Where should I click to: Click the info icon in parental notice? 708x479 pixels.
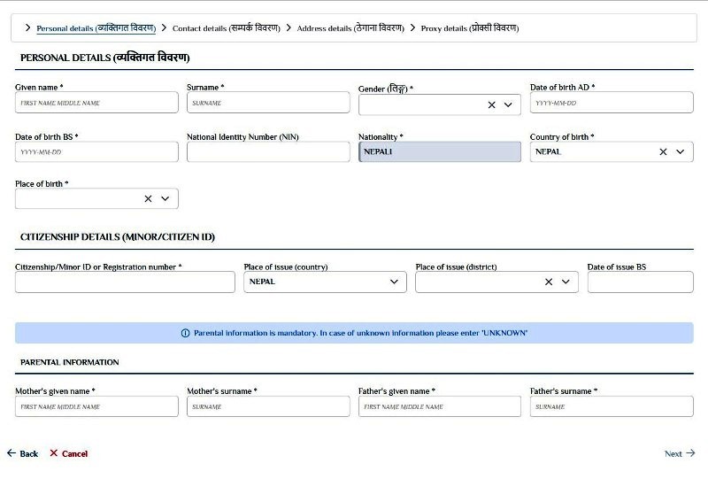[185, 333]
